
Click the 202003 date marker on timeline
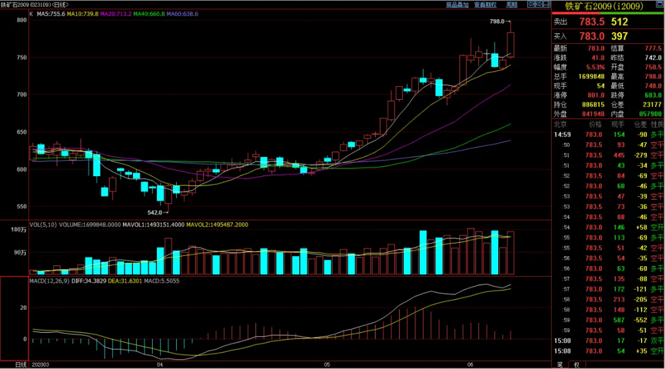pyautogui.click(x=41, y=365)
